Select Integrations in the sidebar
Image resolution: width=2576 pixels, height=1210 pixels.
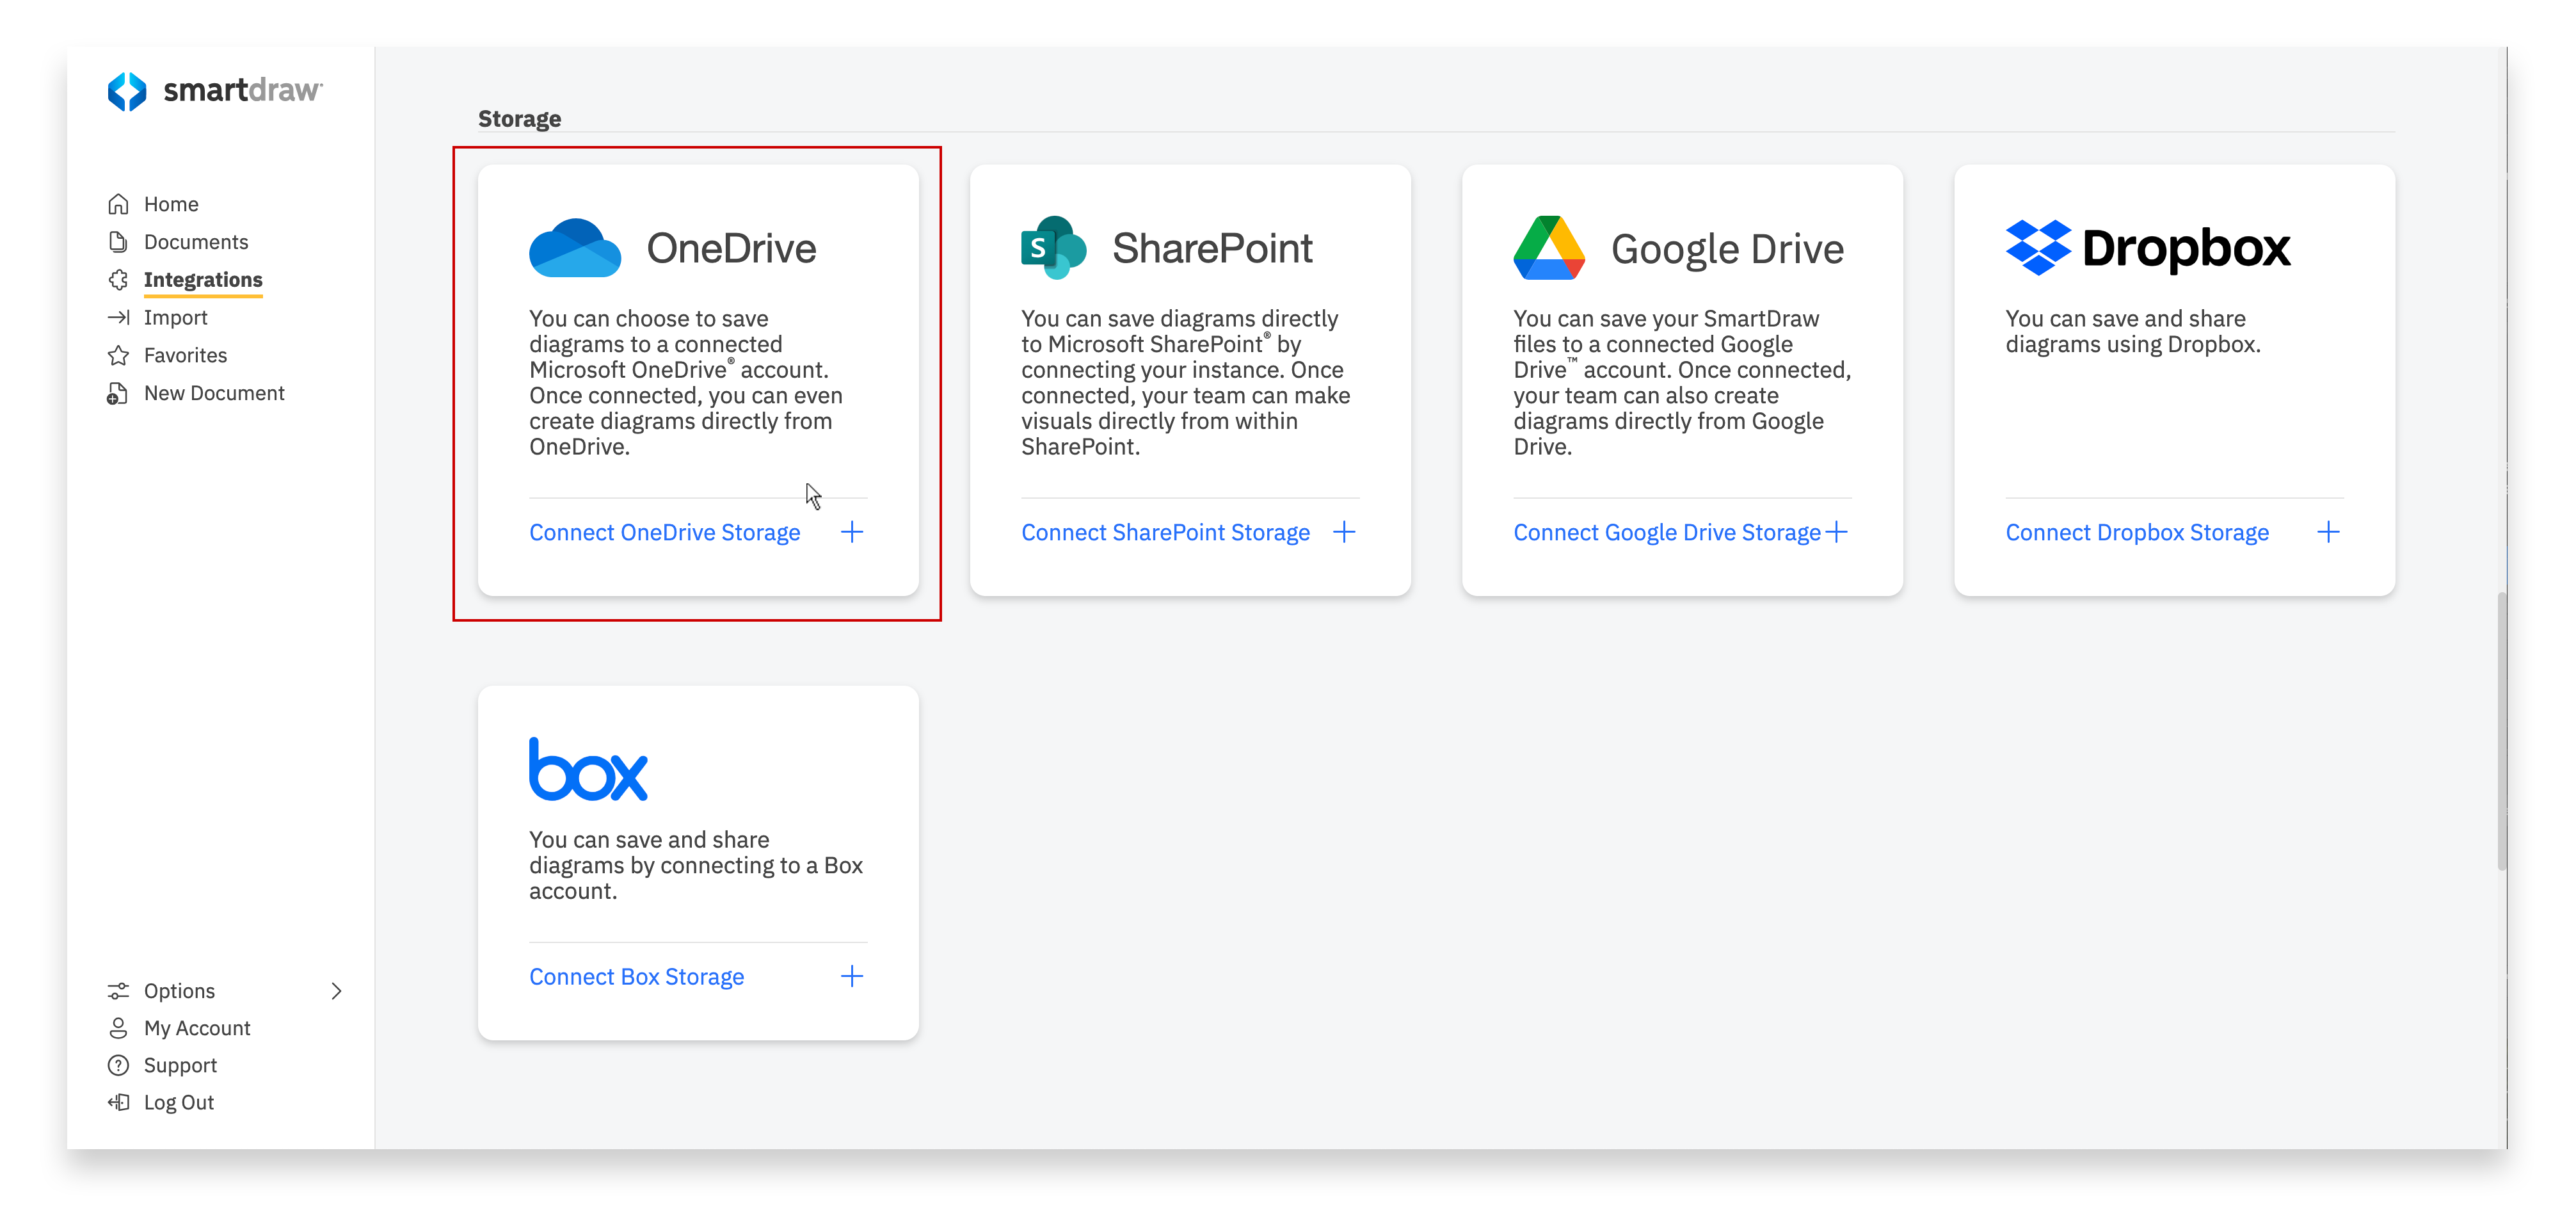[x=203, y=280]
